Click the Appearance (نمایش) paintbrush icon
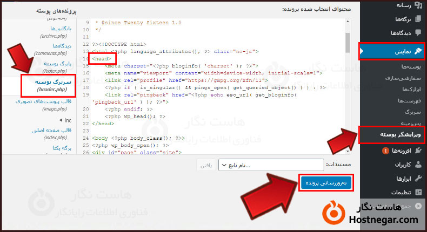 [x=417, y=52]
